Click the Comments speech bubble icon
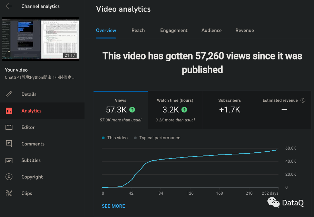The image size is (314, 217). coord(9,144)
